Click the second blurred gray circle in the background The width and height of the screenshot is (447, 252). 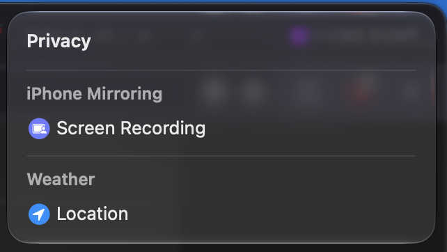pos(252,92)
